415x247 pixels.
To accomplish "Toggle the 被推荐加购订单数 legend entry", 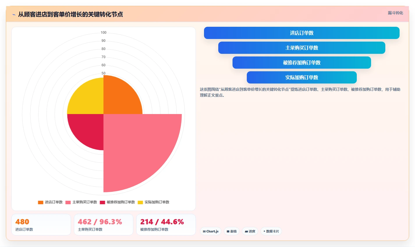I will 117,202.
